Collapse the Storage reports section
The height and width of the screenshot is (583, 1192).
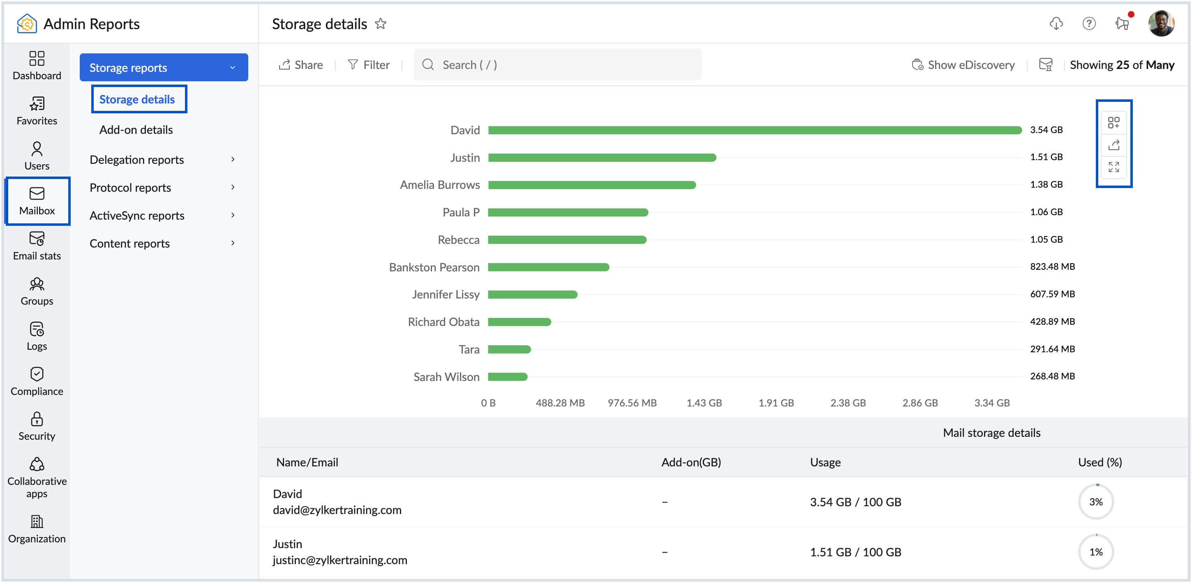tap(233, 67)
